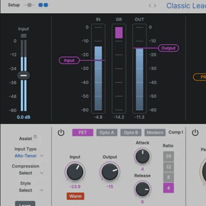This screenshot has width=206, height=206.
Task: Select the dual-module blue Setup chain icon
Action: 43,5
